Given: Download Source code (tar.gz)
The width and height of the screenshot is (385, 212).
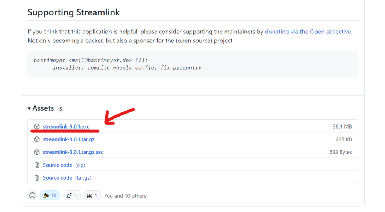Looking at the screenshot, I should [67, 178].
